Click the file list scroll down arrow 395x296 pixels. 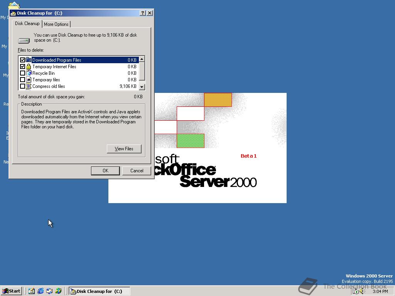pos(142,87)
